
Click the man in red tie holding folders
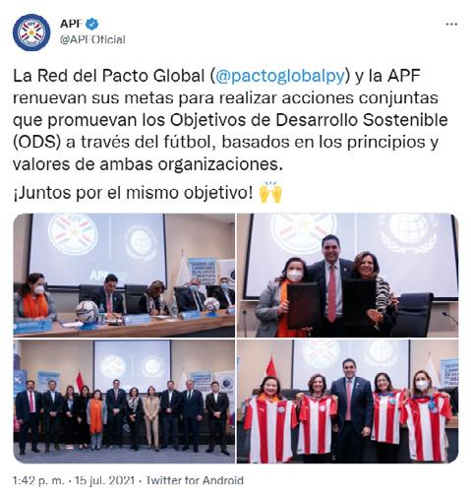pyautogui.click(x=331, y=282)
